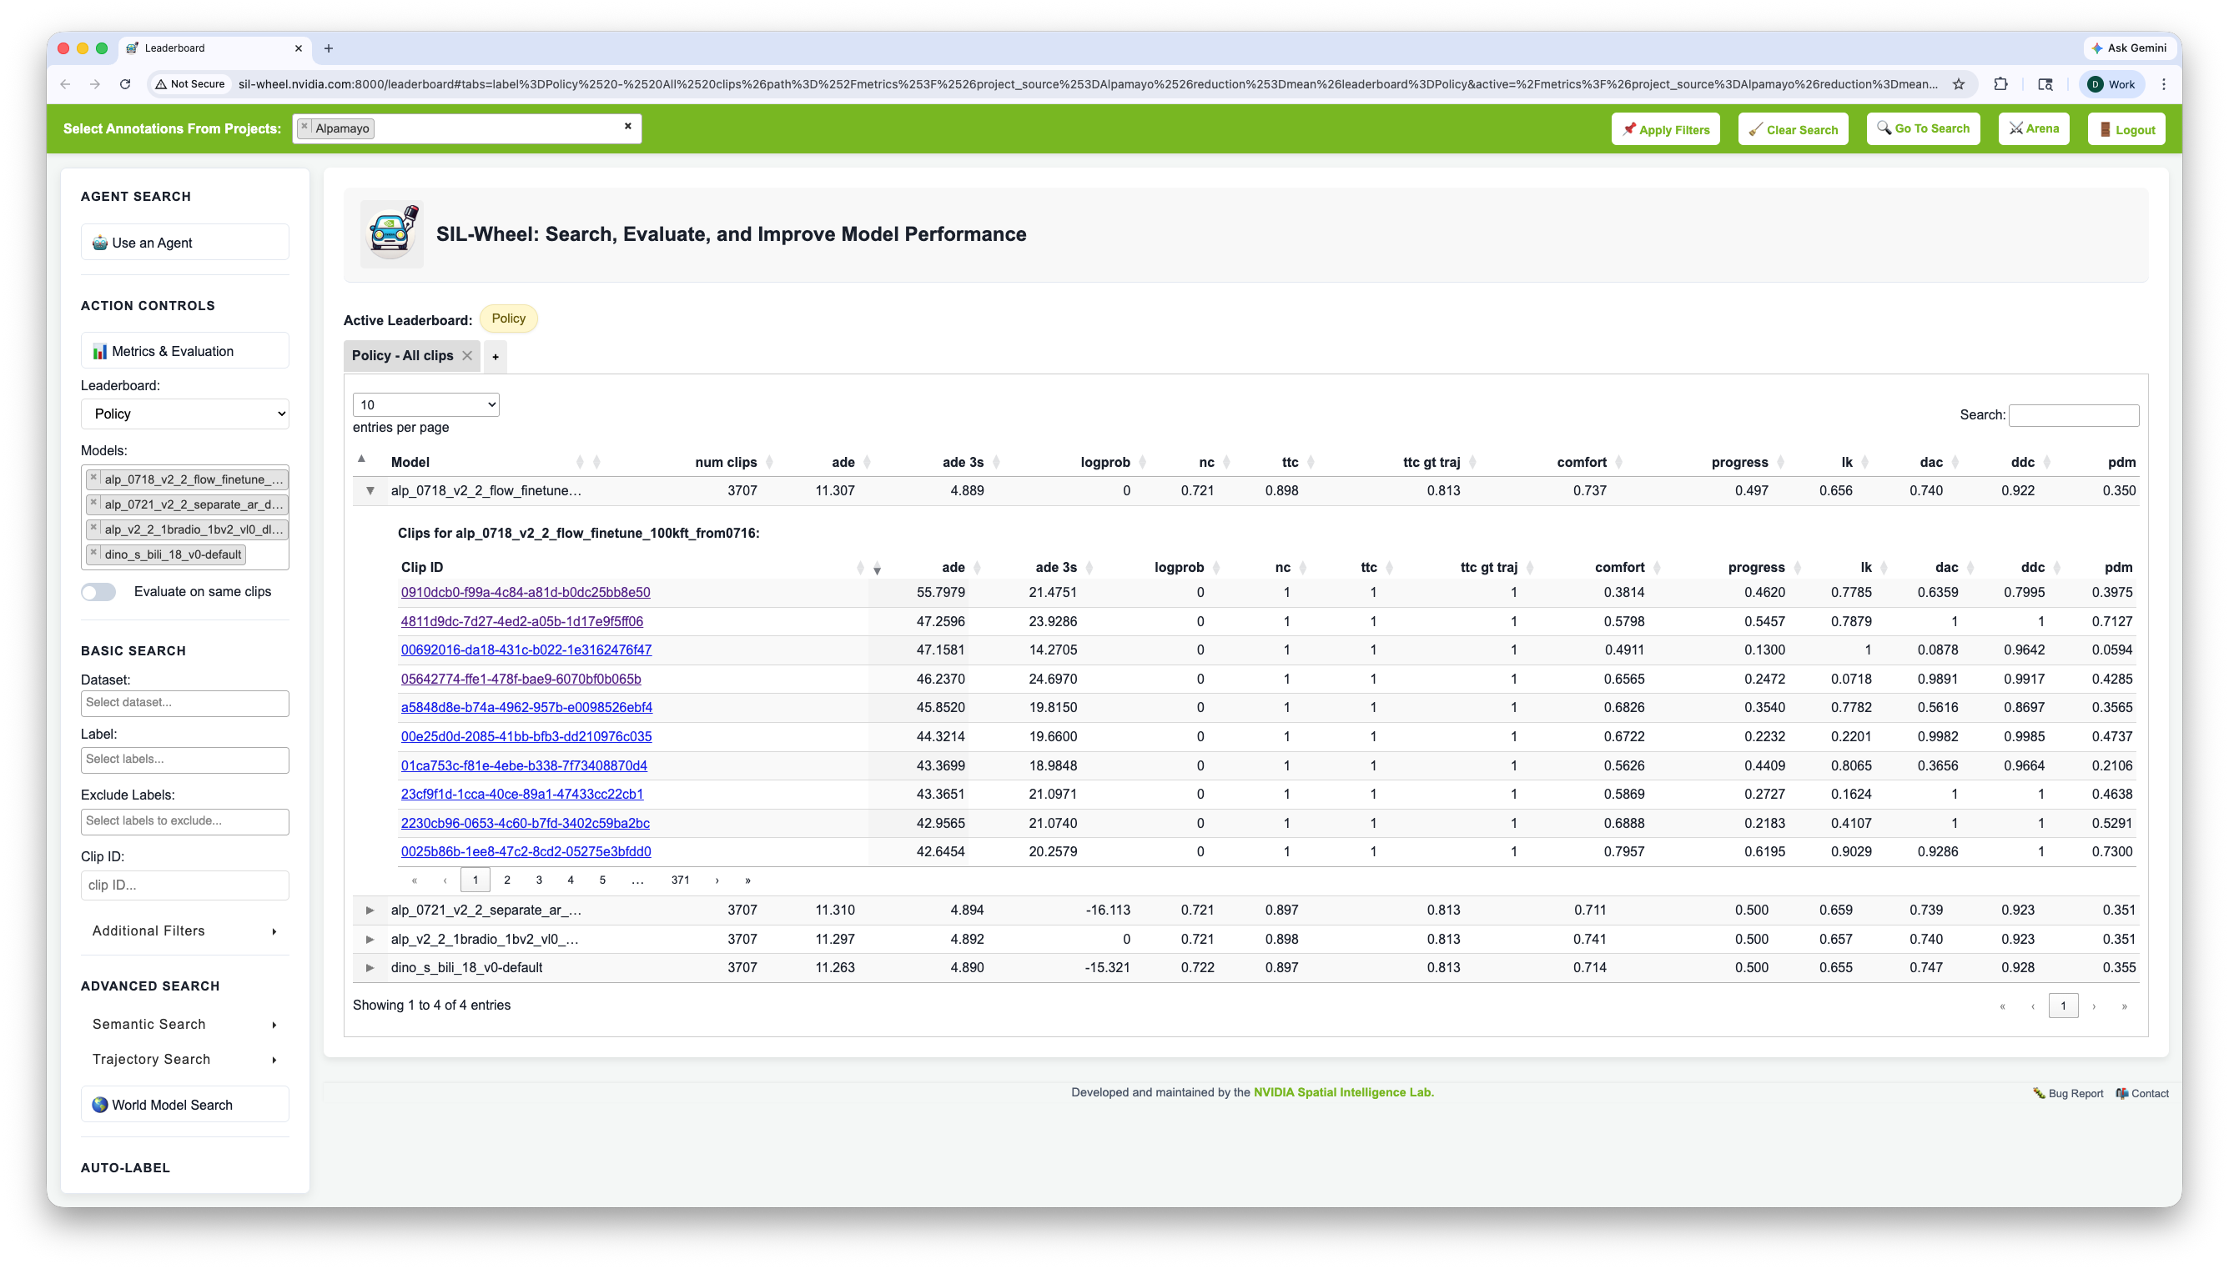This screenshot has height=1269, width=2229.
Task: Click the SIL-Wheel car logo
Action: (391, 233)
